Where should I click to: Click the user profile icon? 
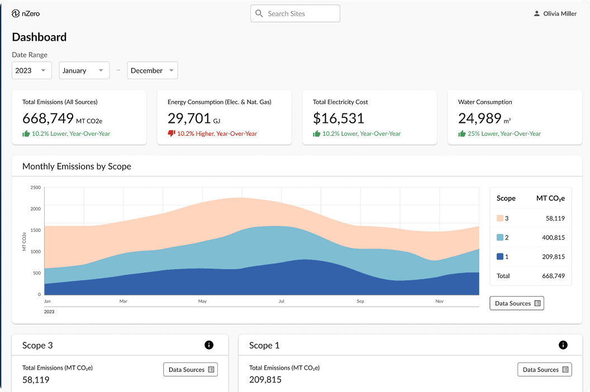coord(537,13)
